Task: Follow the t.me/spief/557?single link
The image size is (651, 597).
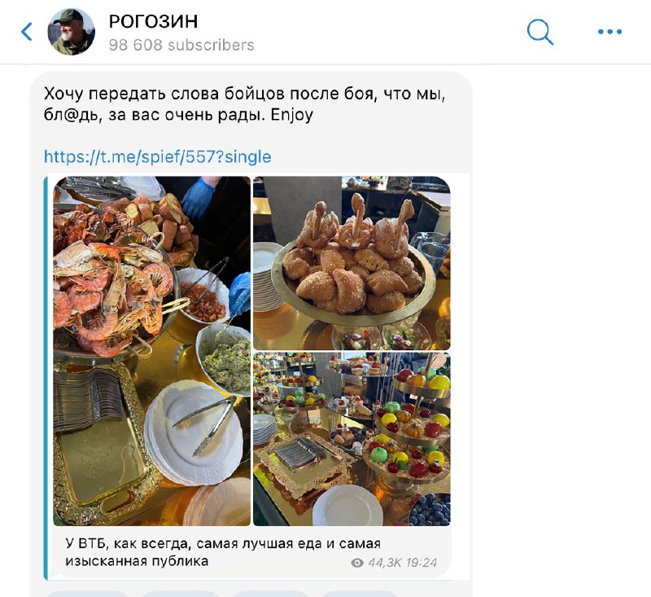Action: click(157, 157)
